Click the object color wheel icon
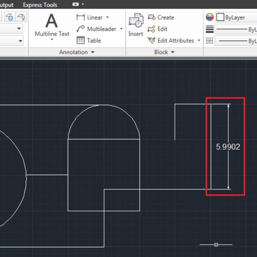 (210, 17)
